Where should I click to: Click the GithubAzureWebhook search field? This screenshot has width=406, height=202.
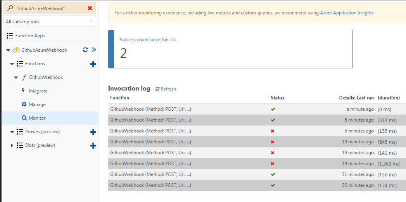50,8
